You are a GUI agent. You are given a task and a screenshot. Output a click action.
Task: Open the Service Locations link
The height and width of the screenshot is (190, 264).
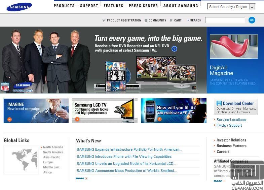pyautogui.click(x=231, y=120)
